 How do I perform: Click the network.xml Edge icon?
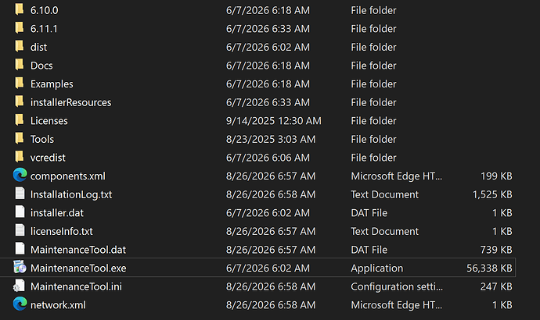(x=20, y=304)
